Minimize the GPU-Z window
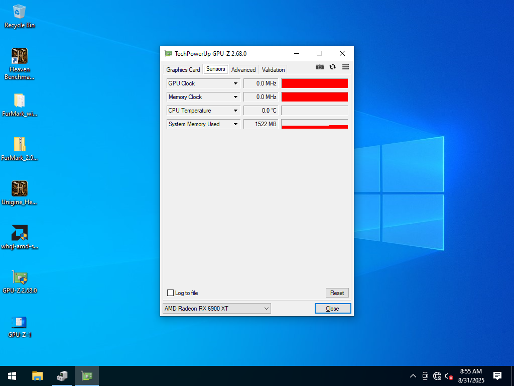514x386 pixels. (297, 53)
